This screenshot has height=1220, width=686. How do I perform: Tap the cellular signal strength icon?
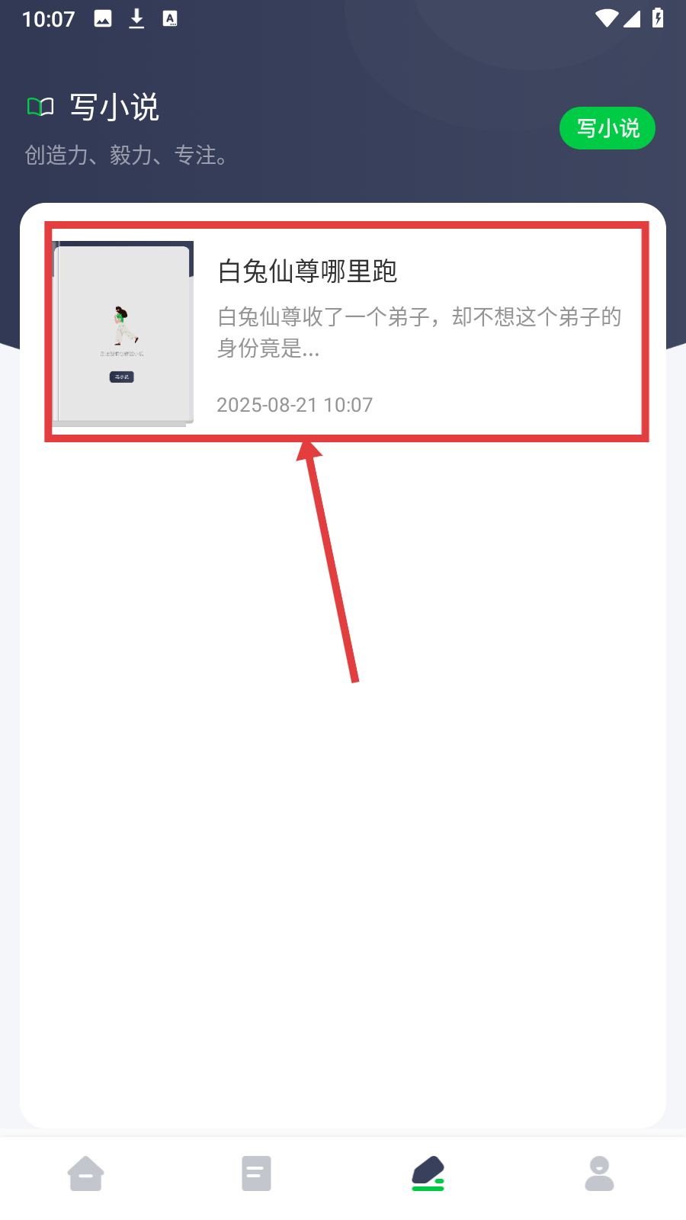point(632,18)
